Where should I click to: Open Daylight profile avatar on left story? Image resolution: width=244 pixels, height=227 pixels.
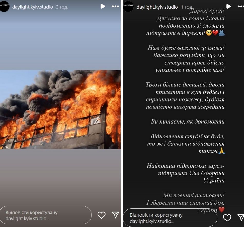point(5,6)
